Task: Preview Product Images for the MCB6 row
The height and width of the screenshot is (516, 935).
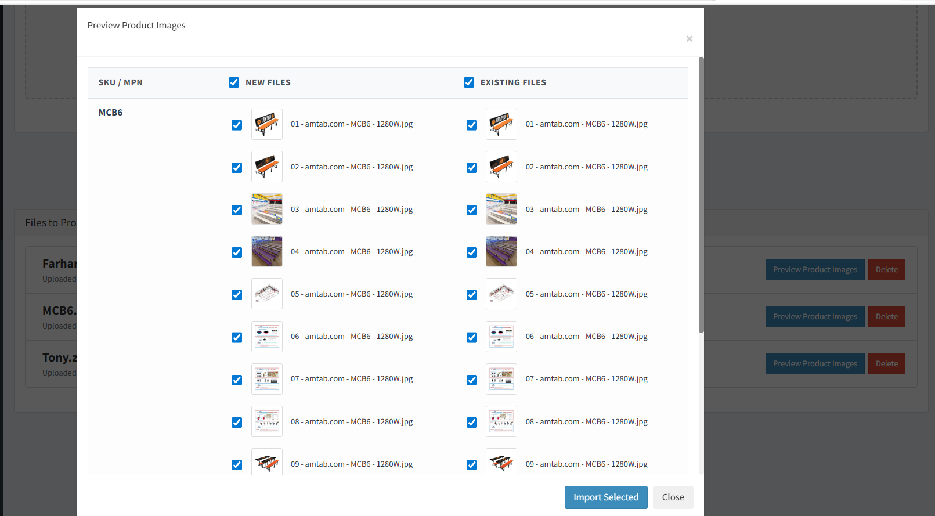Action: pyautogui.click(x=815, y=316)
